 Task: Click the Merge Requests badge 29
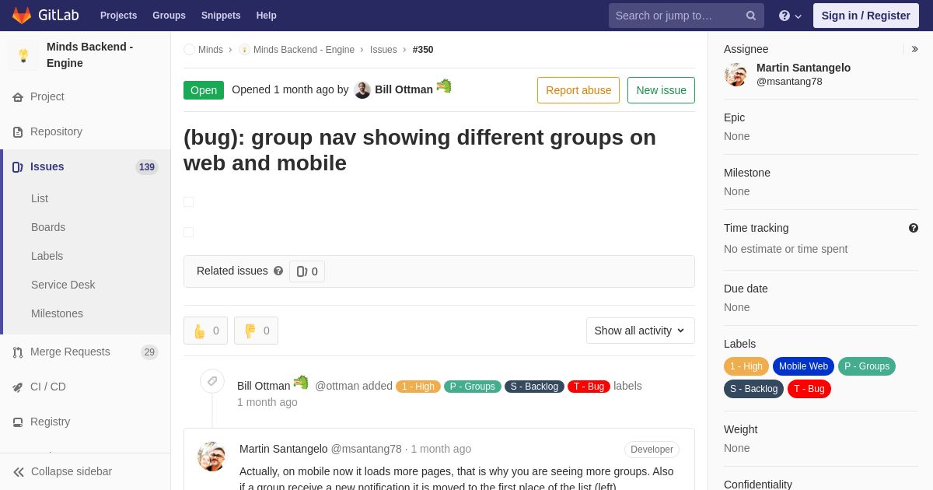tap(149, 352)
